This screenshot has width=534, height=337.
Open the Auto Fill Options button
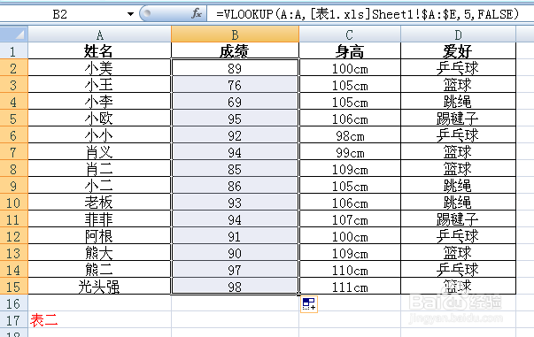pyautogui.click(x=309, y=304)
